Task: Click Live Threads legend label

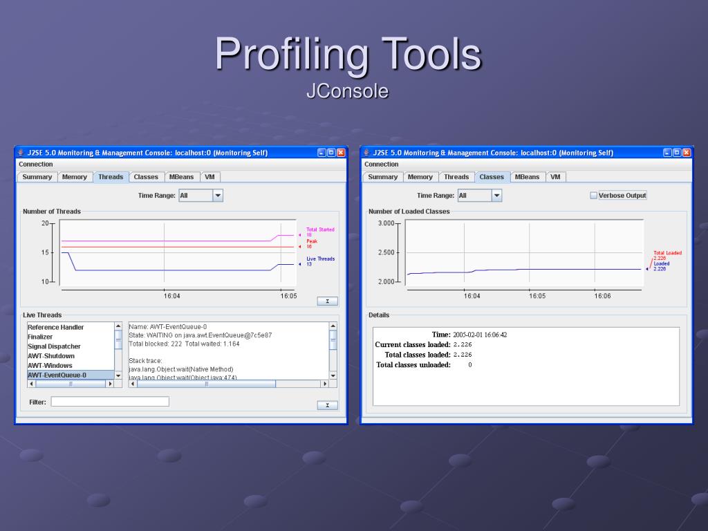Action: (x=321, y=259)
